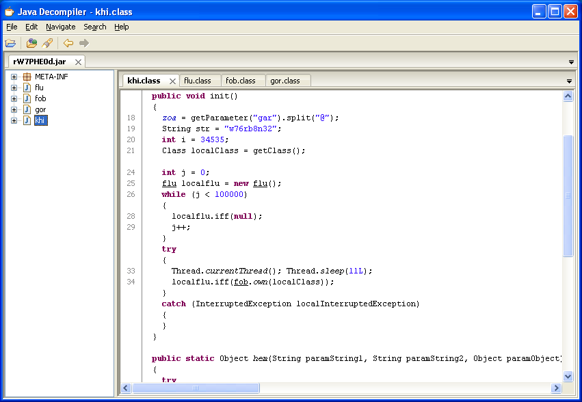Switch to the gor.class tab
Image resolution: width=582 pixels, height=402 pixels.
coord(285,81)
